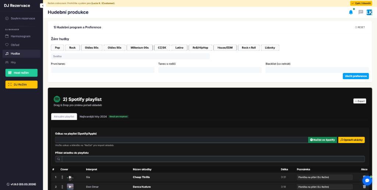Viewport: 377px width, 190px height.
Task: Click the RESET preferences button
Action: pyautogui.click(x=360, y=27)
